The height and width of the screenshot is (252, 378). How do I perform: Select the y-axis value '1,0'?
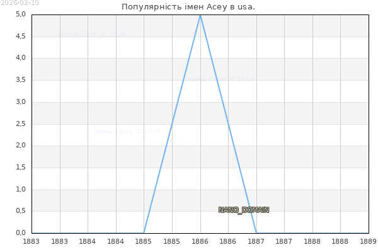(x=21, y=189)
